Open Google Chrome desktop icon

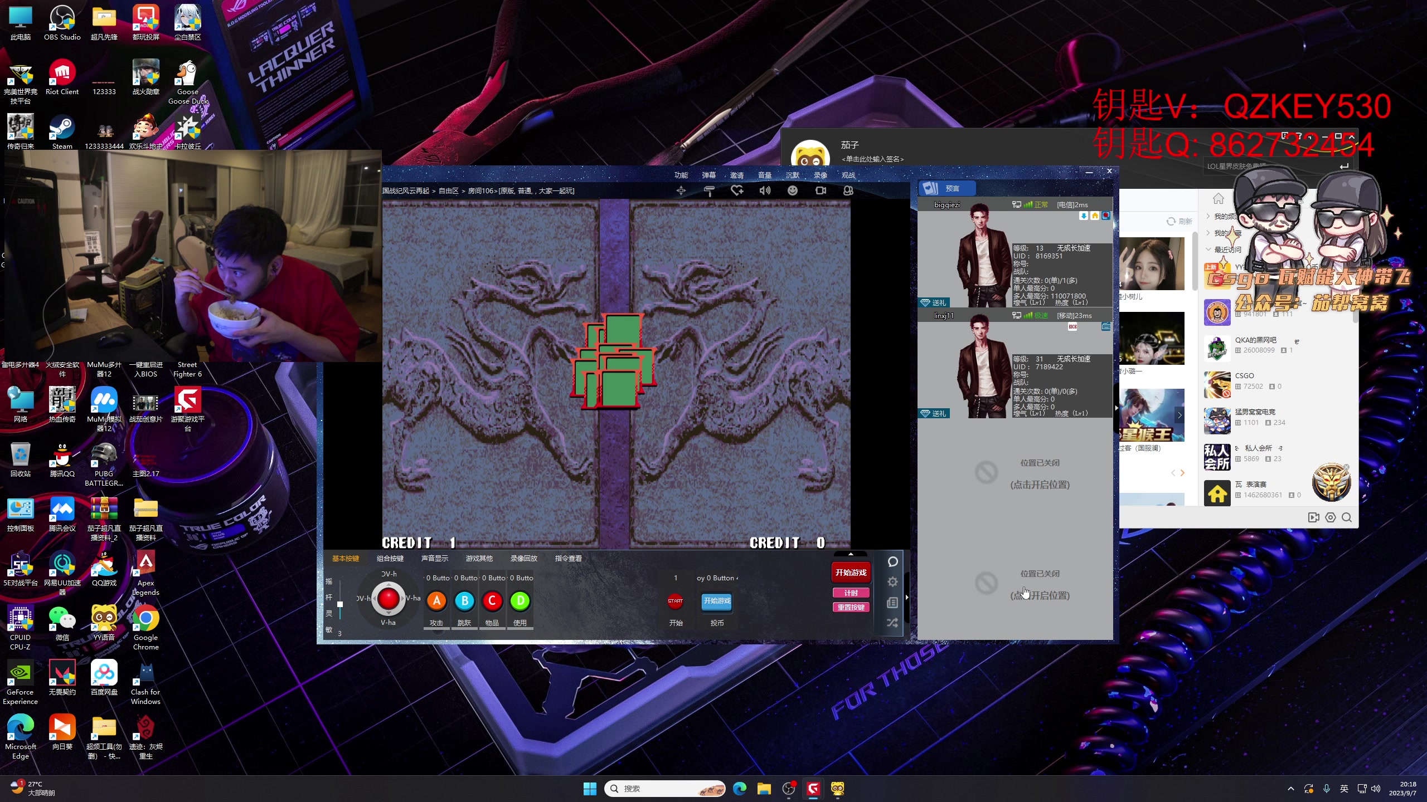145,628
